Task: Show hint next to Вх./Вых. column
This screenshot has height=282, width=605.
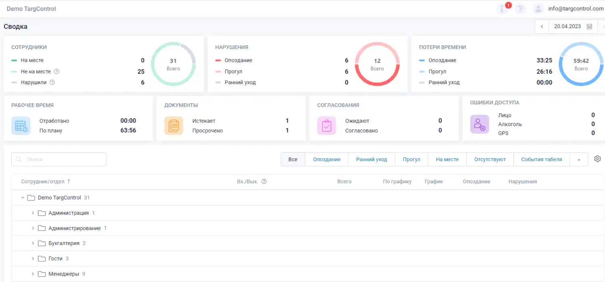Action: 264,182
